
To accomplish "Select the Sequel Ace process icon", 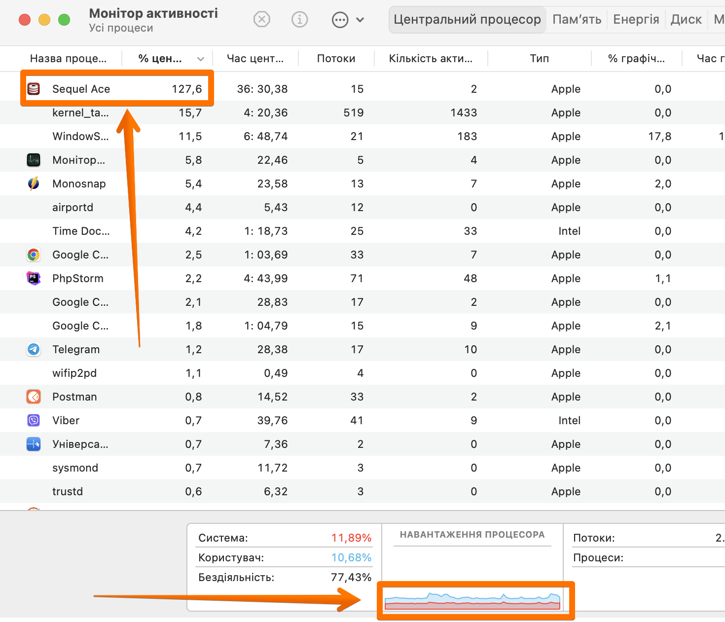I will (33, 89).
